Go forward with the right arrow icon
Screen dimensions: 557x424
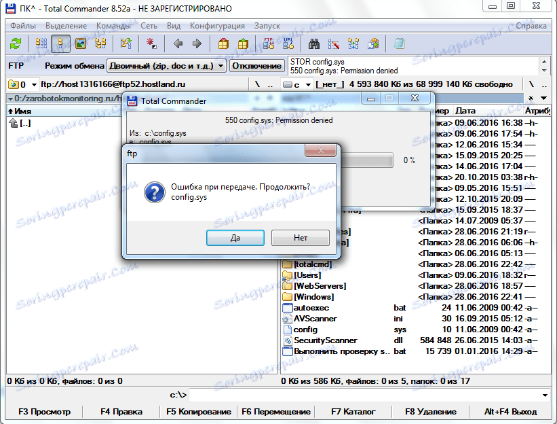(197, 43)
